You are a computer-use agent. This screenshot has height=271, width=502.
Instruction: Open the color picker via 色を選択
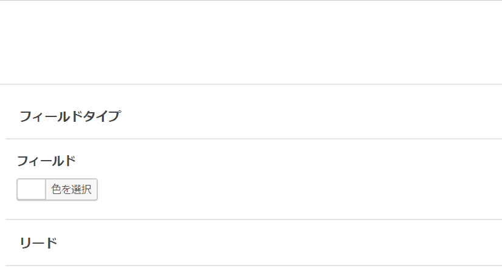tap(71, 190)
